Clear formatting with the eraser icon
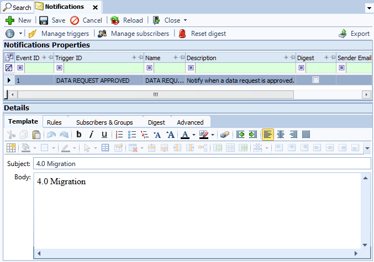374x262 pixels. pyautogui.click(x=225, y=135)
